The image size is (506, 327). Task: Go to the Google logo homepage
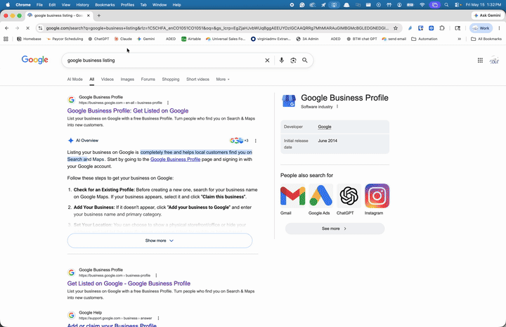point(35,60)
